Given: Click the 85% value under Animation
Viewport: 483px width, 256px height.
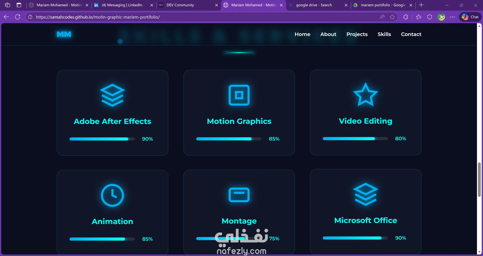Looking at the screenshot, I should pos(147,239).
